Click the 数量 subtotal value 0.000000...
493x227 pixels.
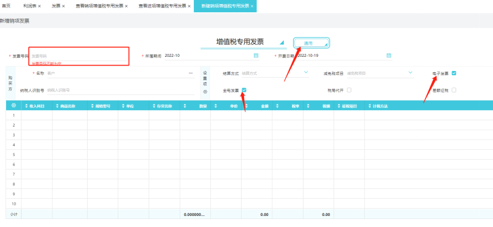[194, 215]
